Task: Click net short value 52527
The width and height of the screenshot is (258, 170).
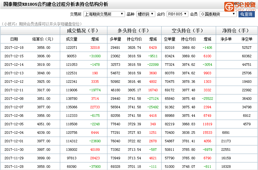Action: coord(247,48)
